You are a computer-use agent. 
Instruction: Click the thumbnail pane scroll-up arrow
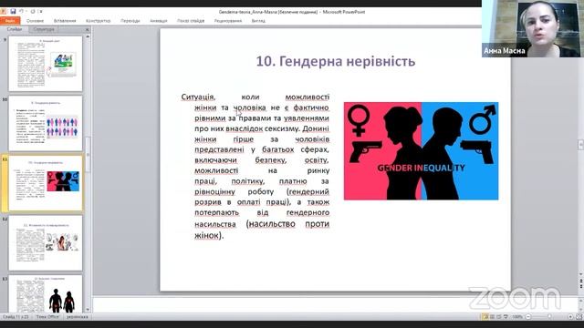point(88,37)
